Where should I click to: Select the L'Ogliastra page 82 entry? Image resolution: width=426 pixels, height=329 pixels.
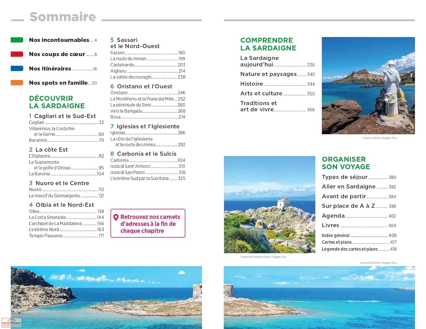66,156
